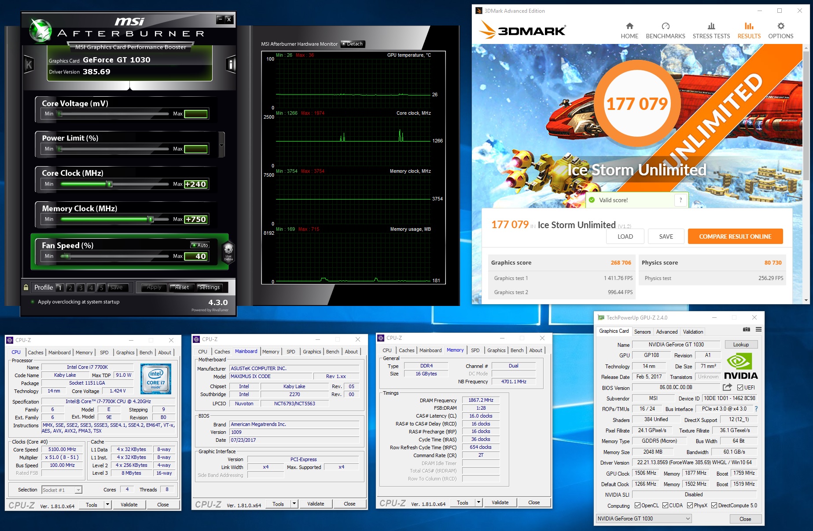Click the 3DMark logo in header

point(522,30)
